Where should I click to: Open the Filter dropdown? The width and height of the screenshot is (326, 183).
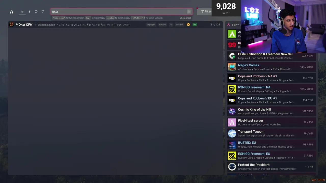point(206,11)
